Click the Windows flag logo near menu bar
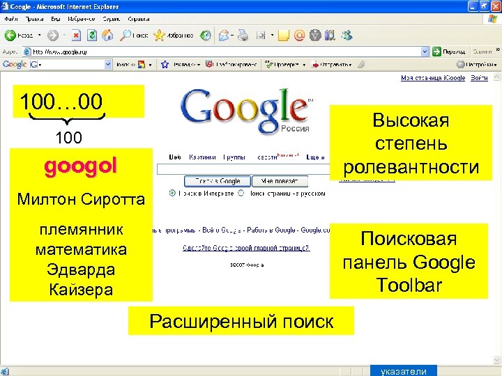 492,19
